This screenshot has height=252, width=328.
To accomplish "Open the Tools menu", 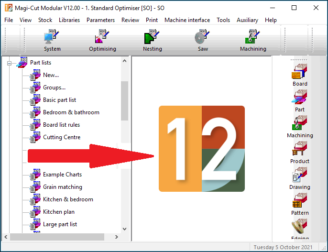I will click(x=223, y=20).
